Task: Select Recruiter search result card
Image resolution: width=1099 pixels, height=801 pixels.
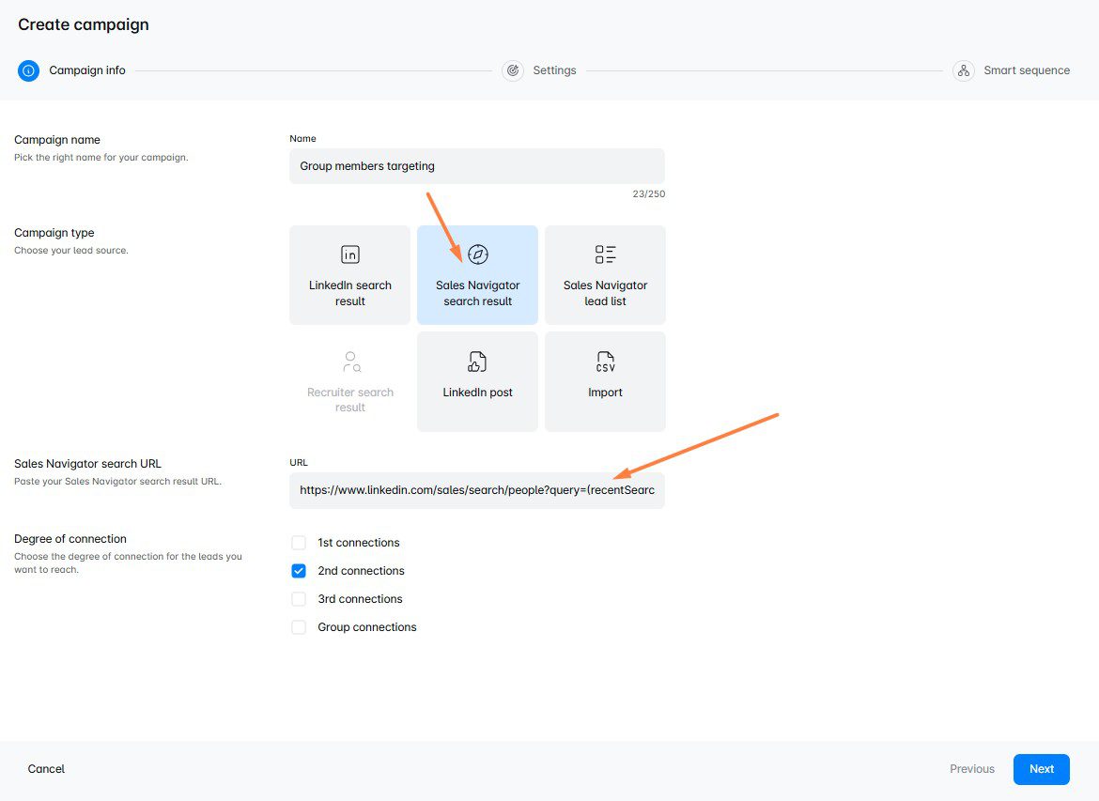Action: coord(349,381)
